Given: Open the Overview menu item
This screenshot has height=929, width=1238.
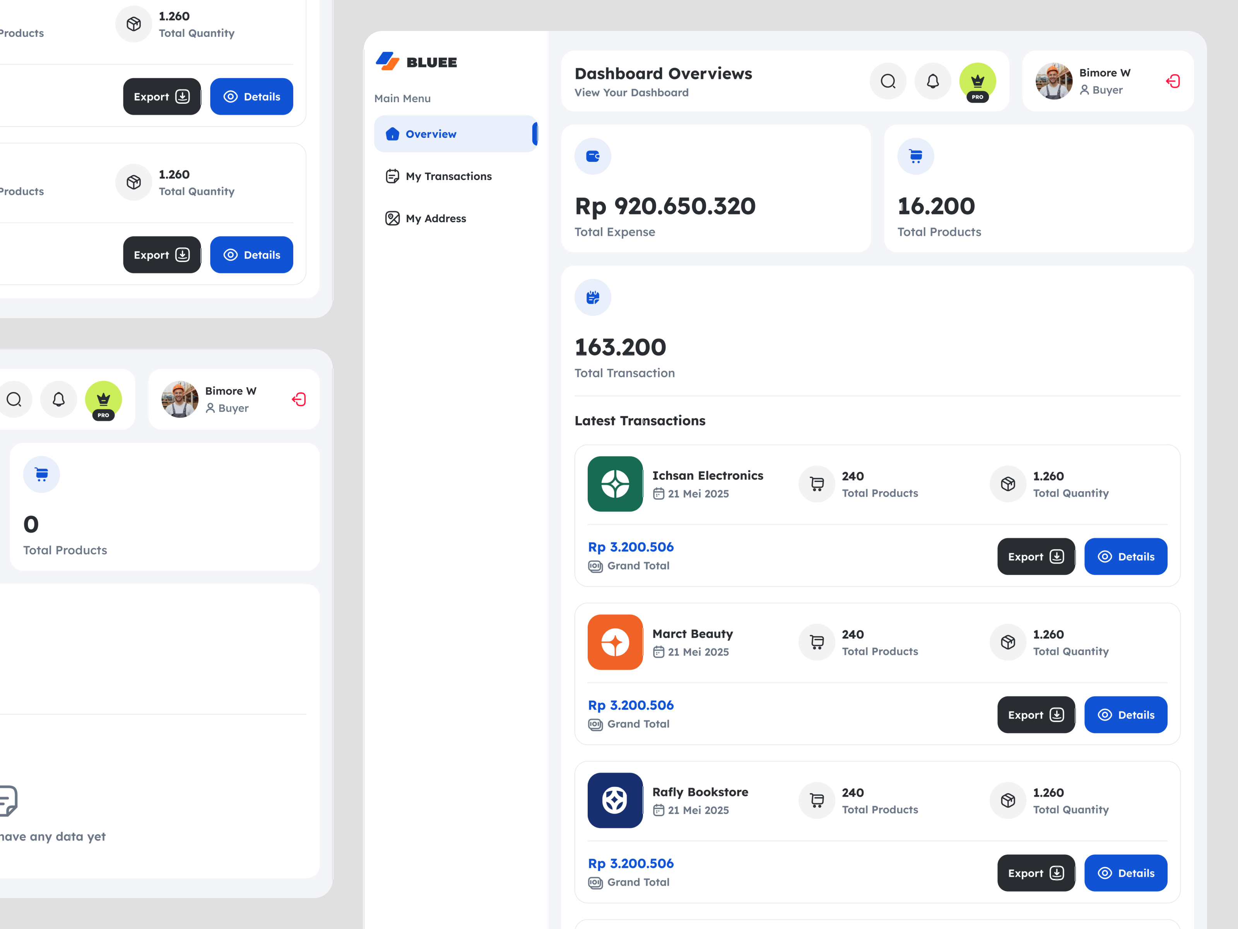Looking at the screenshot, I should [x=456, y=134].
